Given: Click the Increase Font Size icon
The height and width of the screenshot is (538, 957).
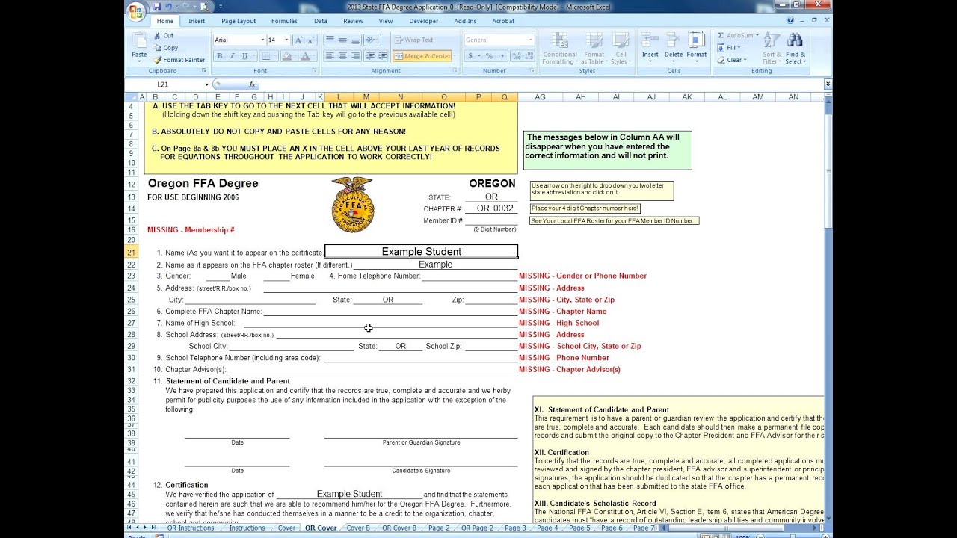Looking at the screenshot, I should coord(299,40).
